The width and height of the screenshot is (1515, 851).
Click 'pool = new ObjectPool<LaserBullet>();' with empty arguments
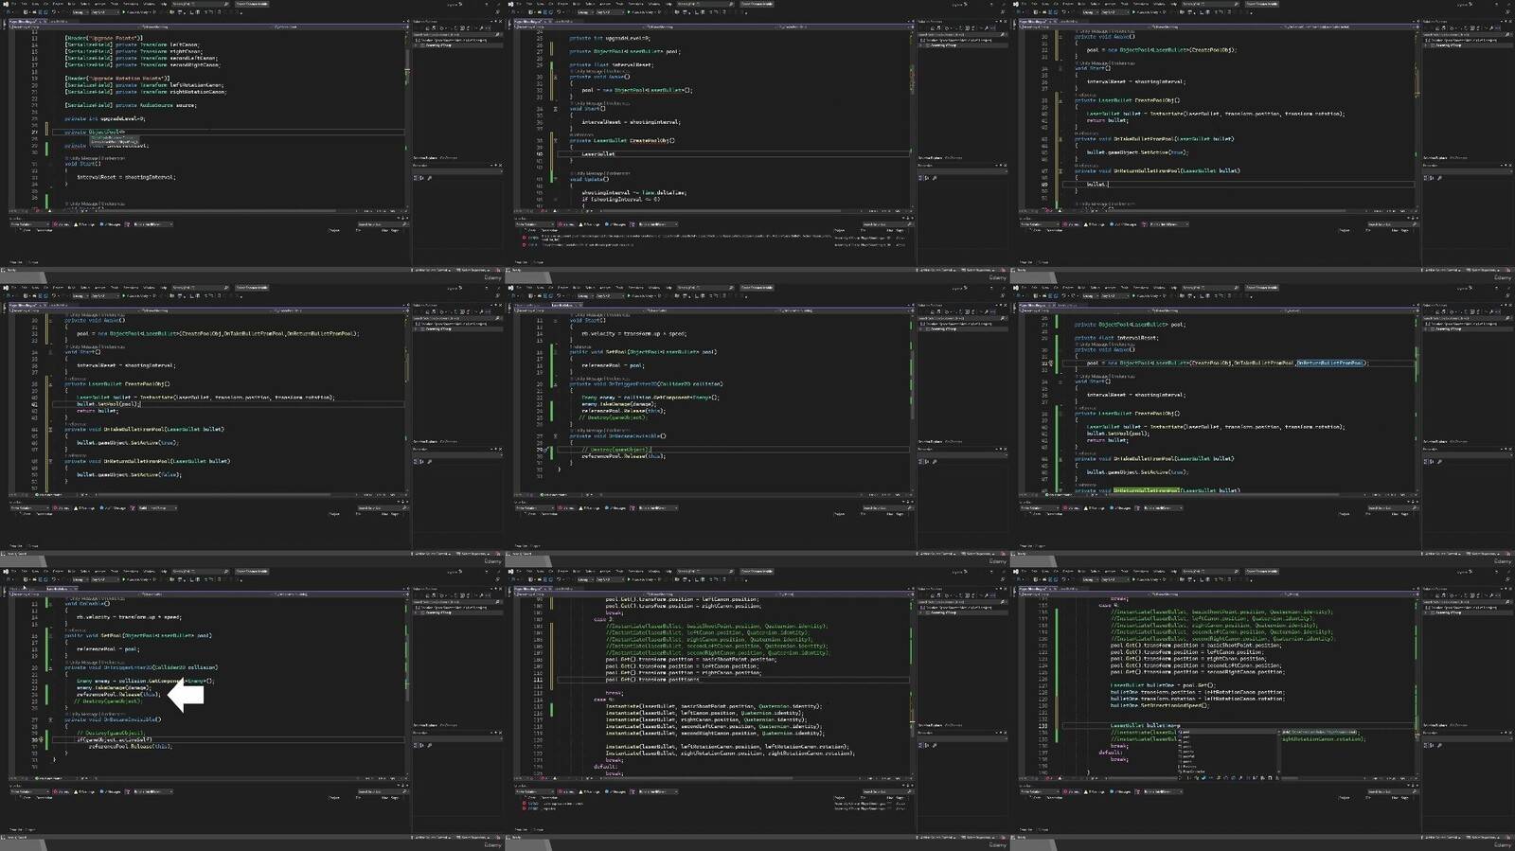(x=636, y=90)
